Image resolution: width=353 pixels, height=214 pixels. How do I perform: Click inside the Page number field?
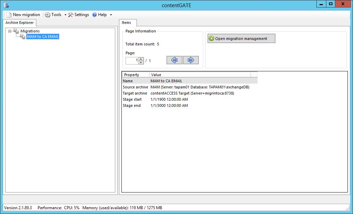(132, 60)
